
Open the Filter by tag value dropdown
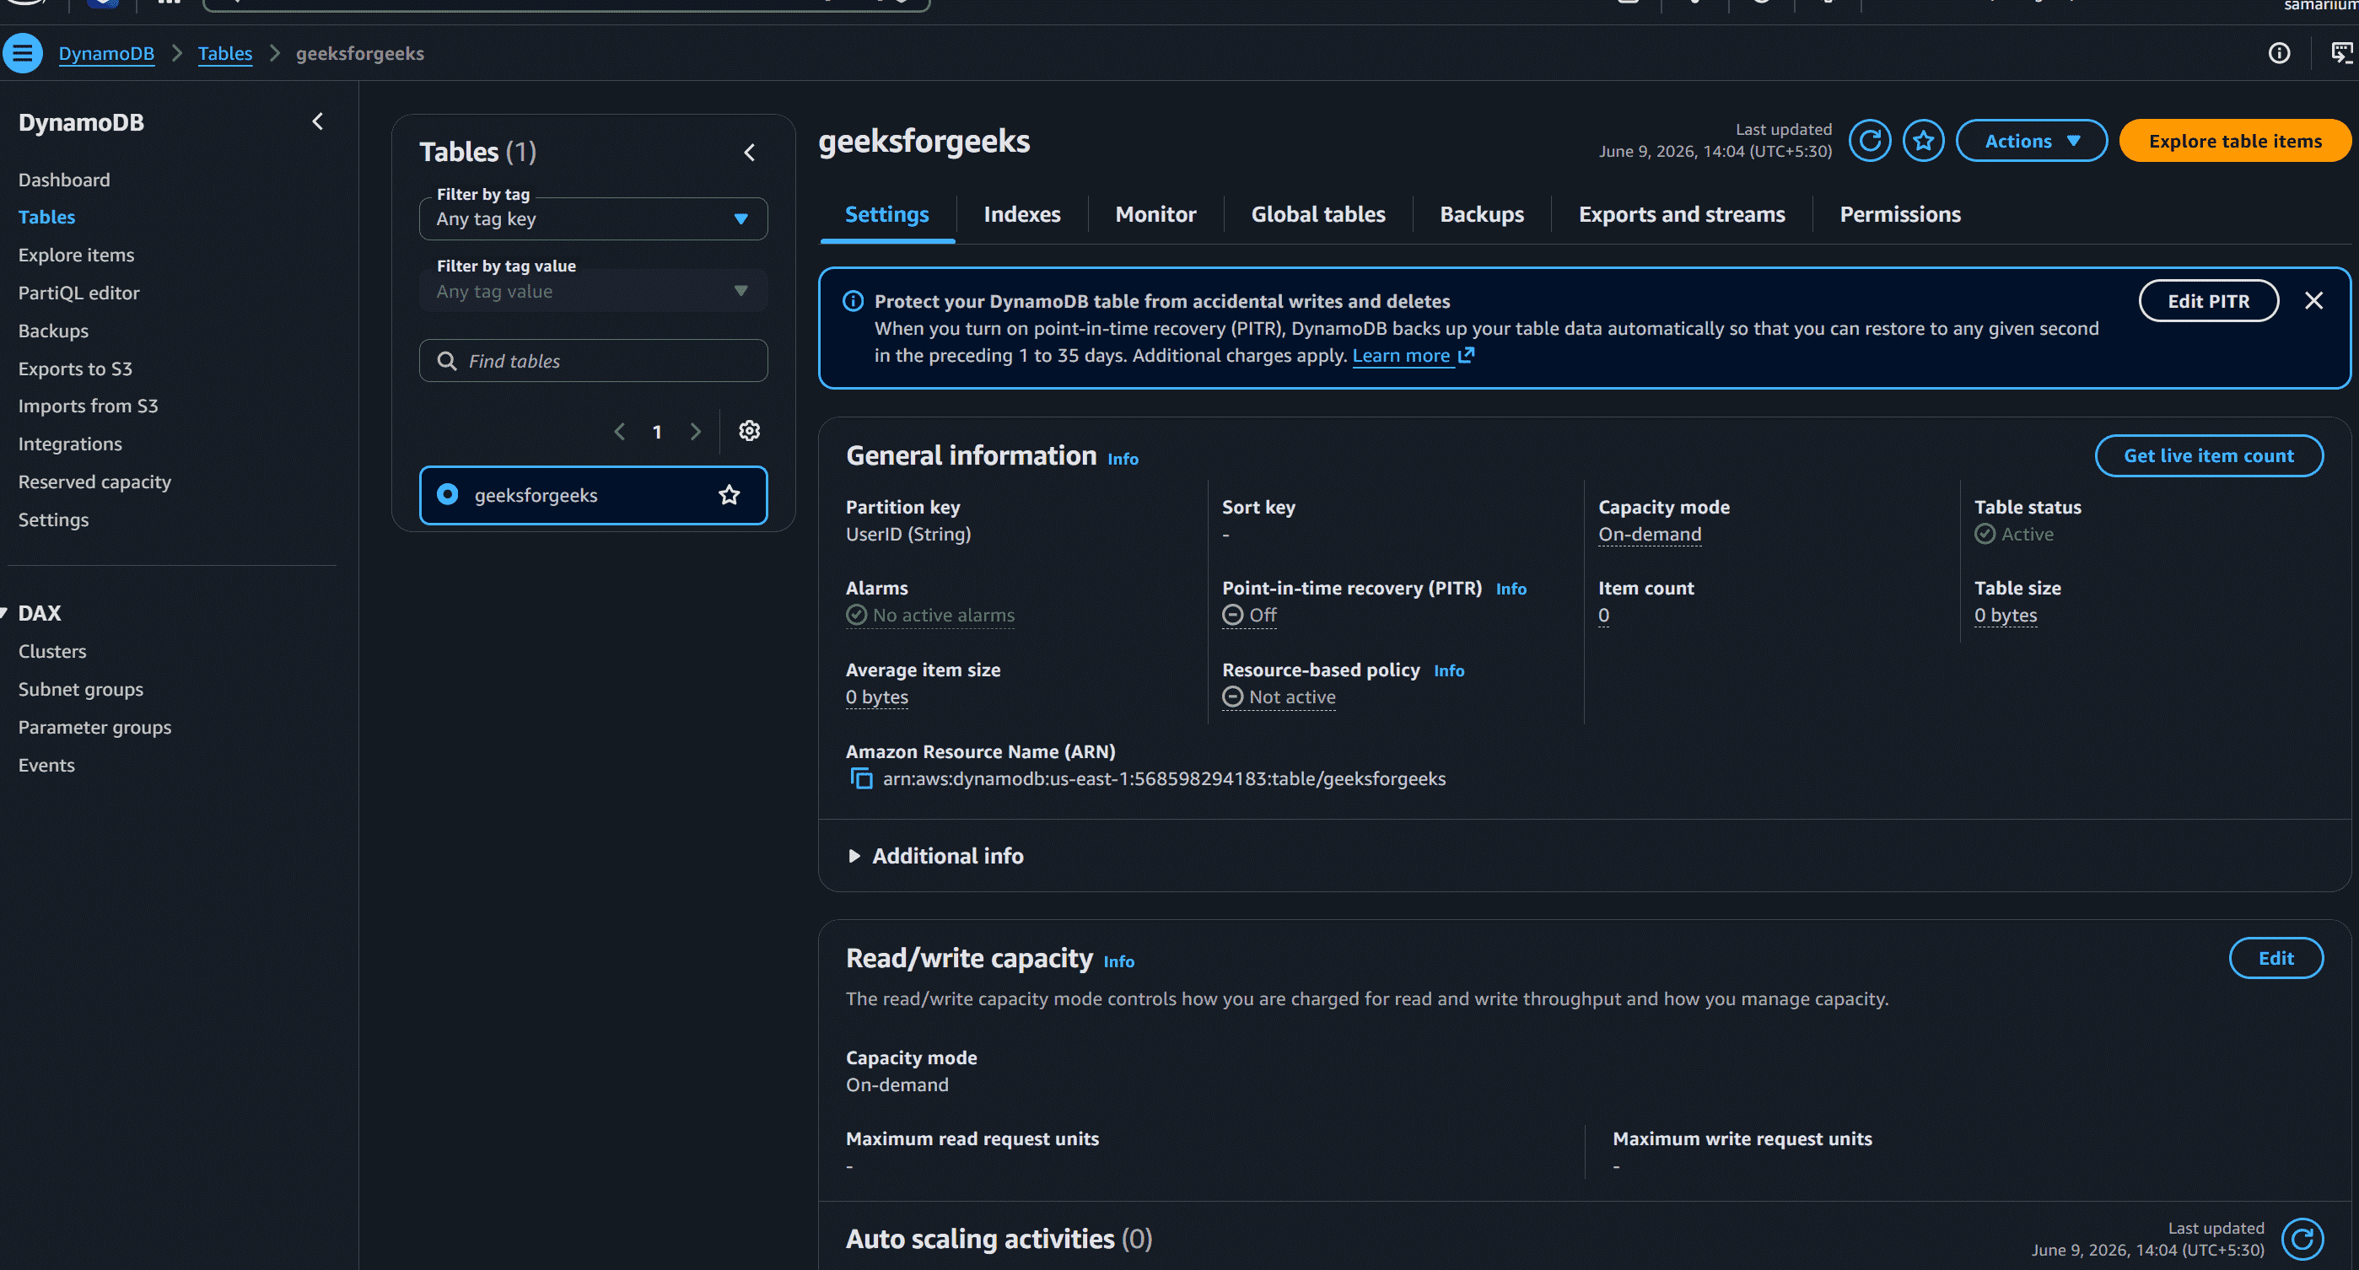(594, 291)
